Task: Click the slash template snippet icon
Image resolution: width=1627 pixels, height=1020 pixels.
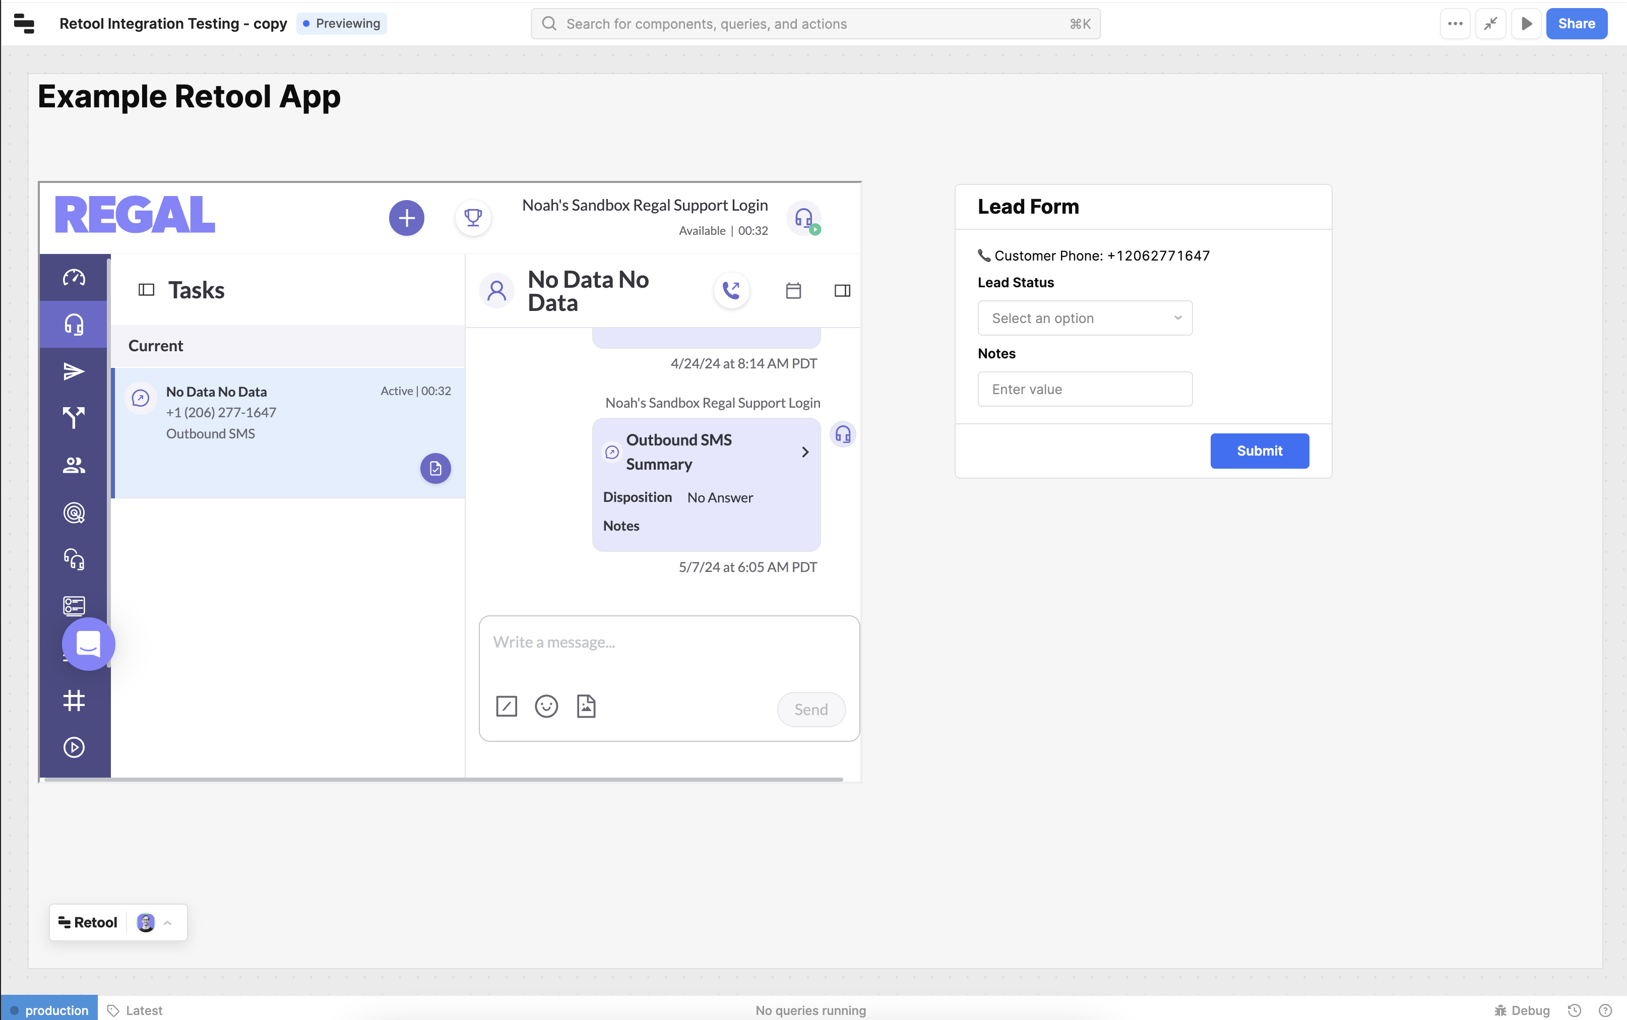Action: 507,707
